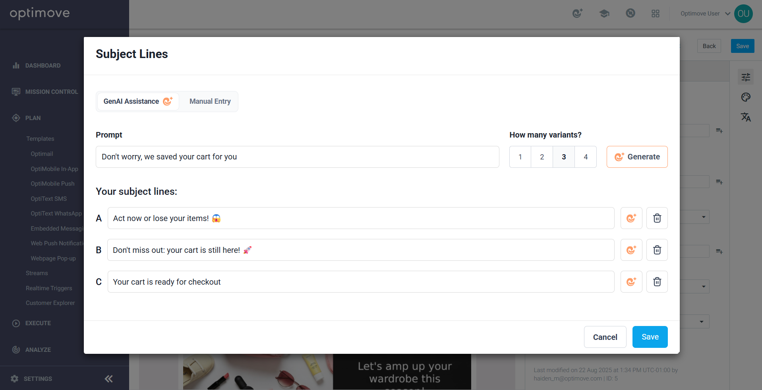Cancel the Subject Lines dialog
This screenshot has height=390, width=762.
click(605, 337)
